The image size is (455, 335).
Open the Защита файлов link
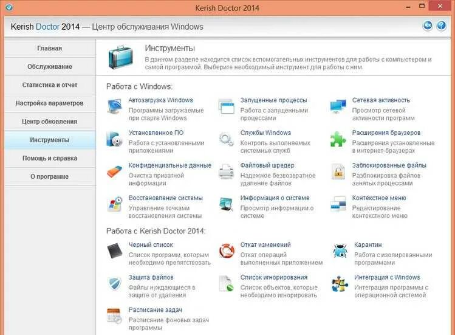tap(151, 277)
